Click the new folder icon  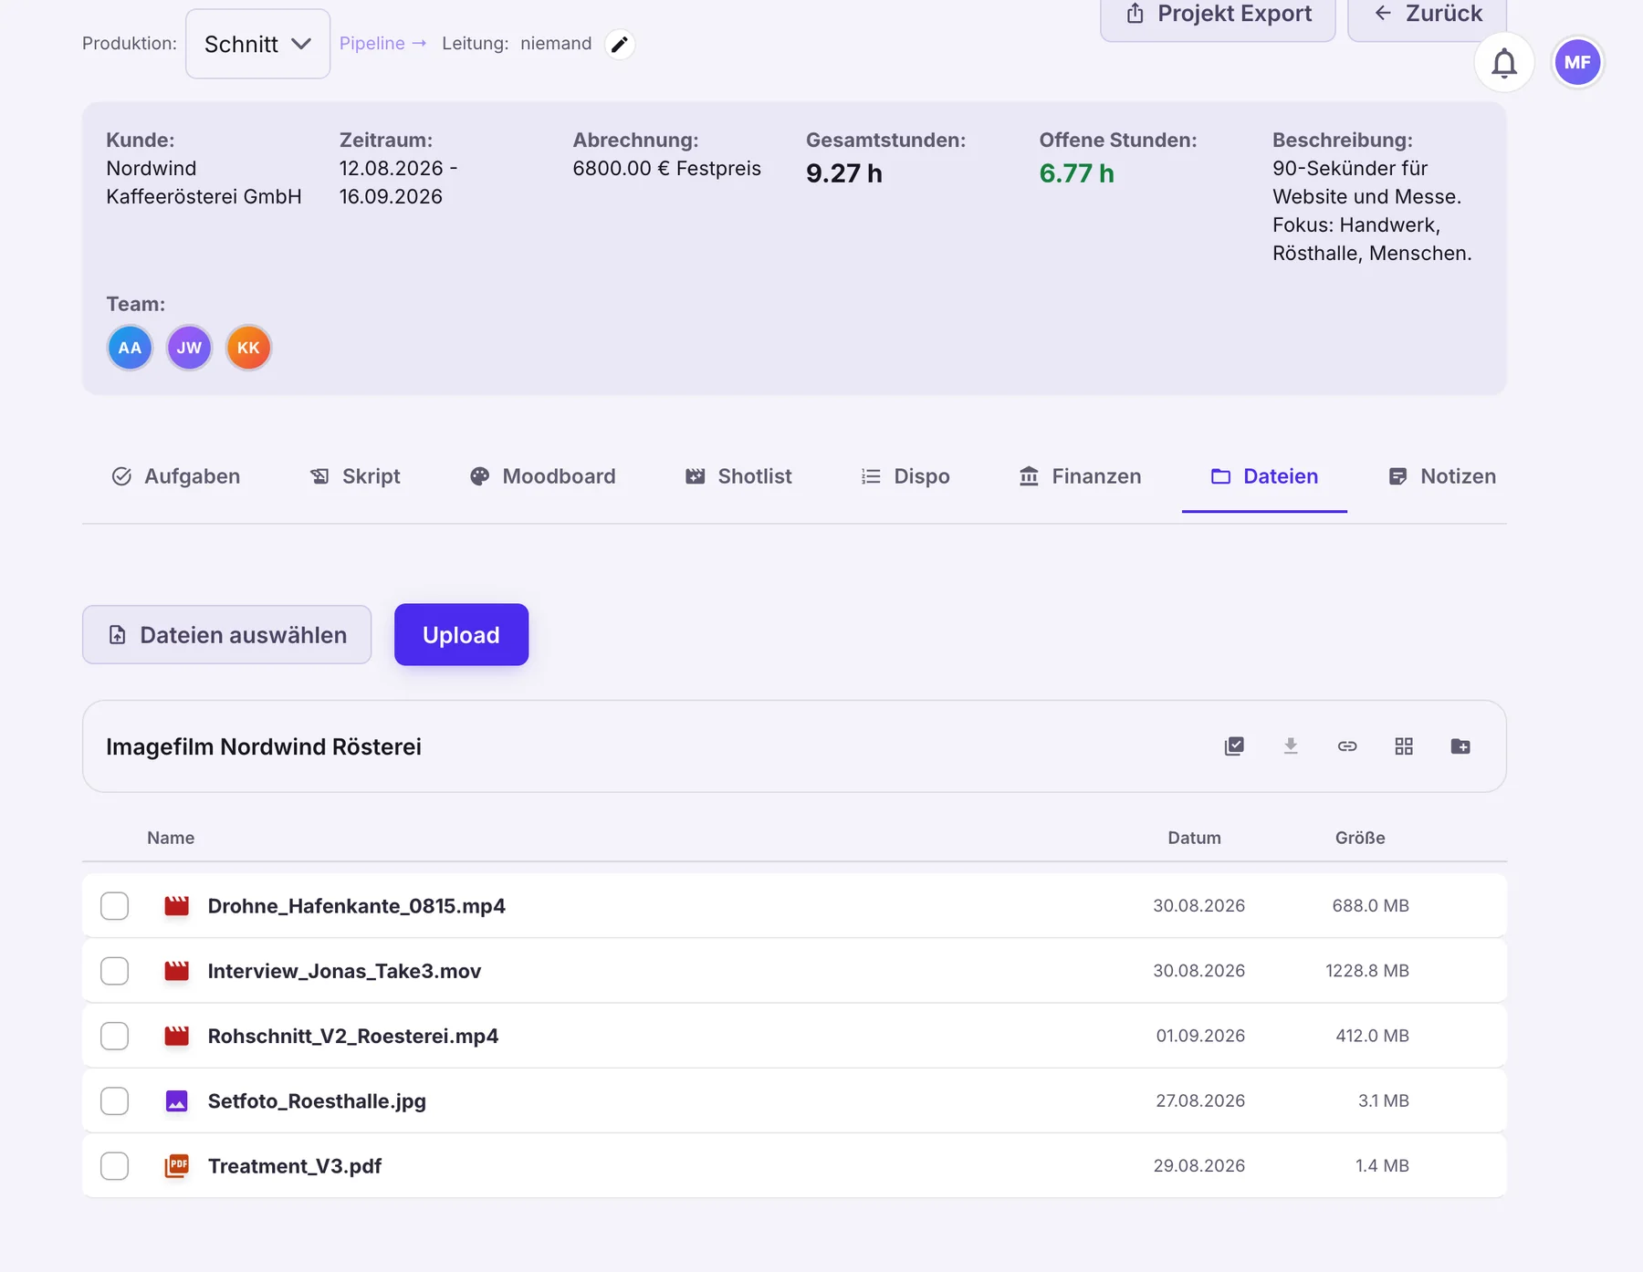pos(1460,746)
